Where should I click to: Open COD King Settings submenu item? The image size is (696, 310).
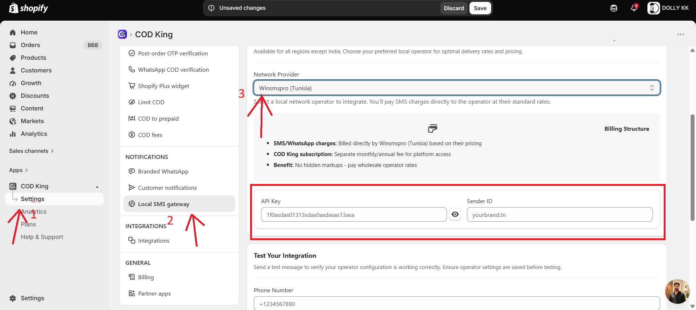coord(54,199)
